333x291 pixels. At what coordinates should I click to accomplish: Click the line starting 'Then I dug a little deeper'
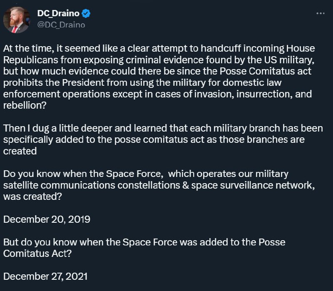point(163,129)
